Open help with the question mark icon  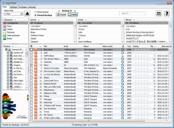click(167, 14)
